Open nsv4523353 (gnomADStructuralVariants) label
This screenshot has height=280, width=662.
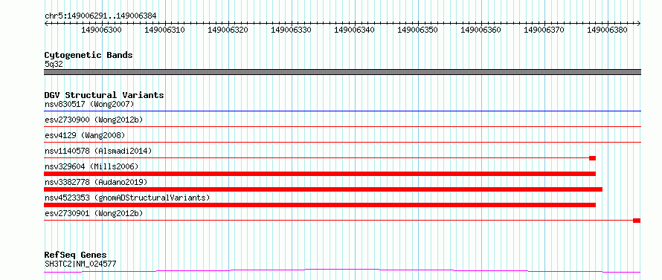point(127,198)
